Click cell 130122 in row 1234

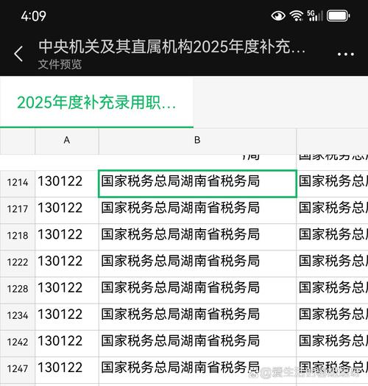tap(67, 316)
